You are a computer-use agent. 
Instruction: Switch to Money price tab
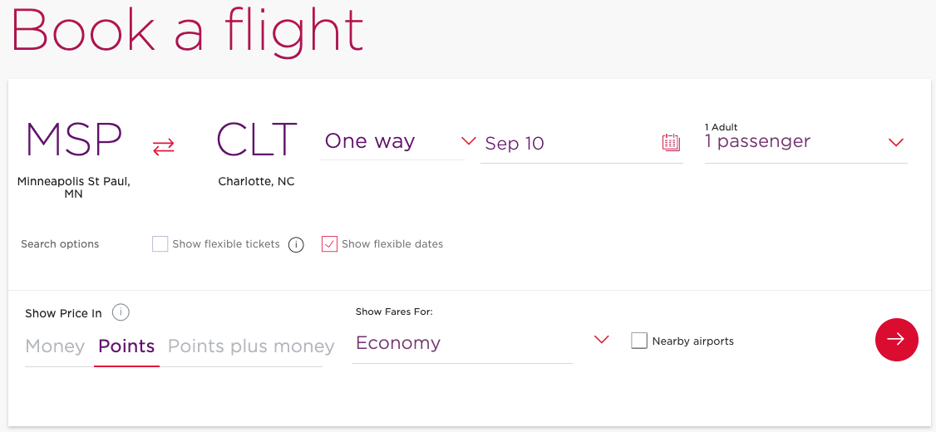(55, 346)
